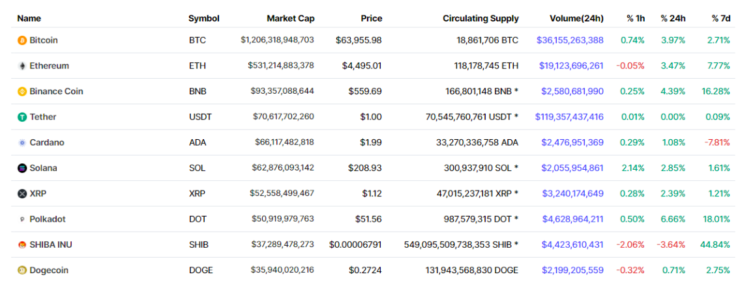Sort by Circulating Supply column header
Screen dimensions: 751x294
(x=480, y=18)
